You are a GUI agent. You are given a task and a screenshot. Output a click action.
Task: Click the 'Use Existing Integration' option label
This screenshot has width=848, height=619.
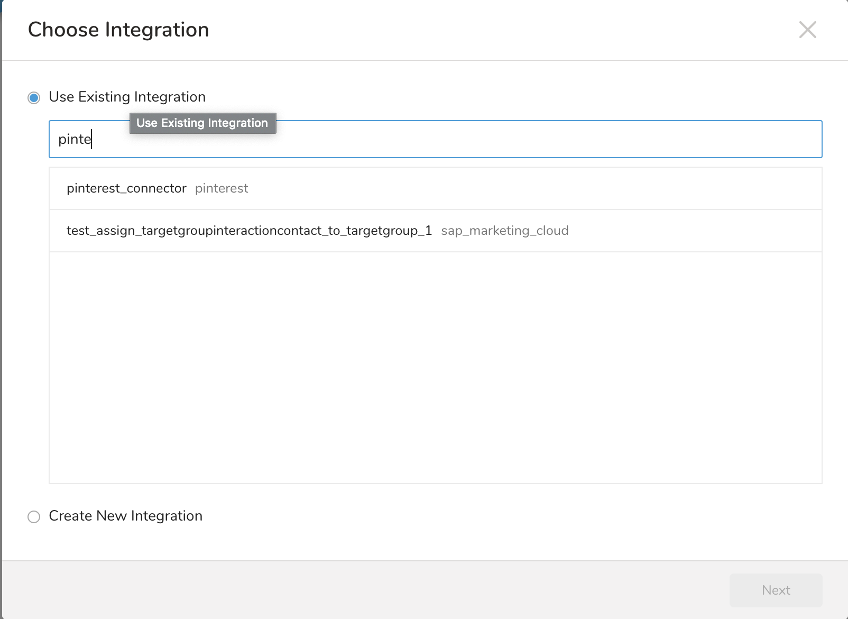[x=127, y=97]
